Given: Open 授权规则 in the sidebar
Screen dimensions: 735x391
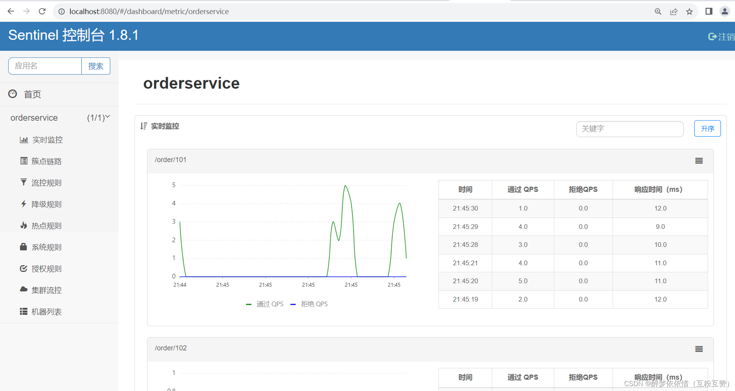Looking at the screenshot, I should click(47, 269).
